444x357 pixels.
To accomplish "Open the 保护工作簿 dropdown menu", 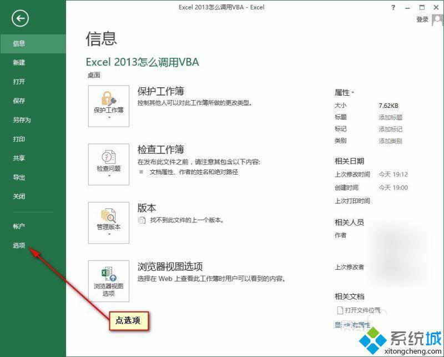I will pos(108,118).
